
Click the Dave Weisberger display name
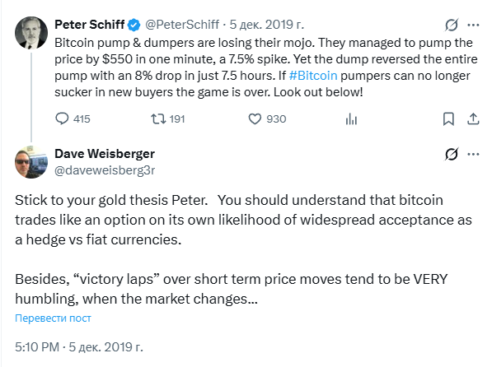click(105, 154)
